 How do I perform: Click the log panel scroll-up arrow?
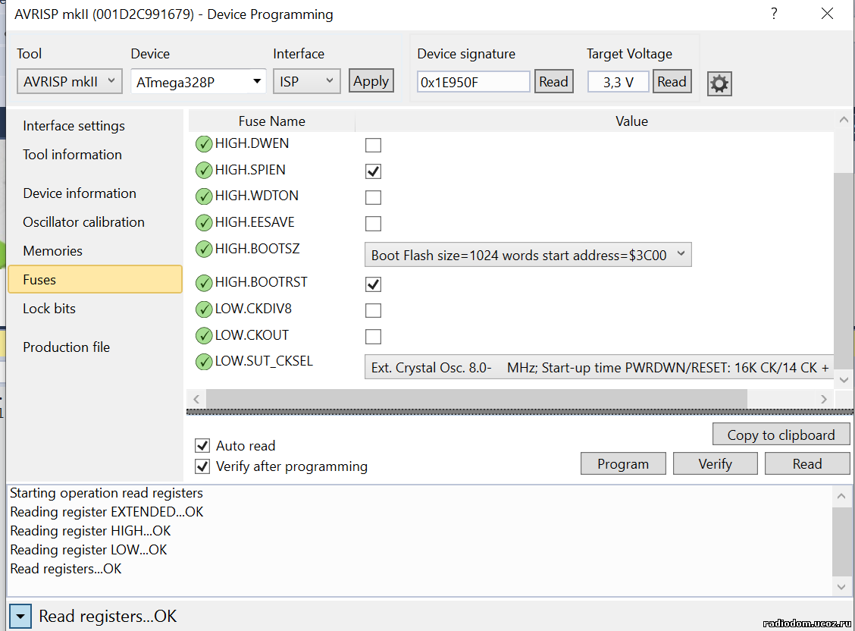click(x=841, y=496)
